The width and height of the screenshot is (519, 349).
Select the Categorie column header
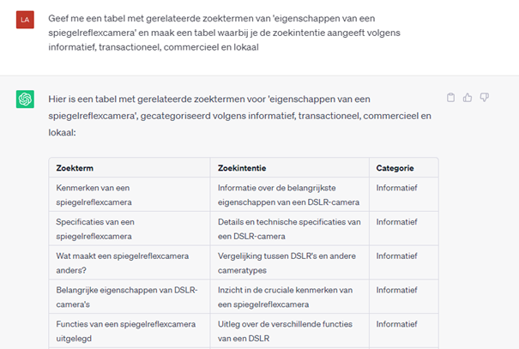coord(395,168)
